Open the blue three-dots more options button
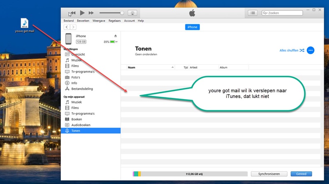Viewport: 329px width, 184px height. (310, 50)
